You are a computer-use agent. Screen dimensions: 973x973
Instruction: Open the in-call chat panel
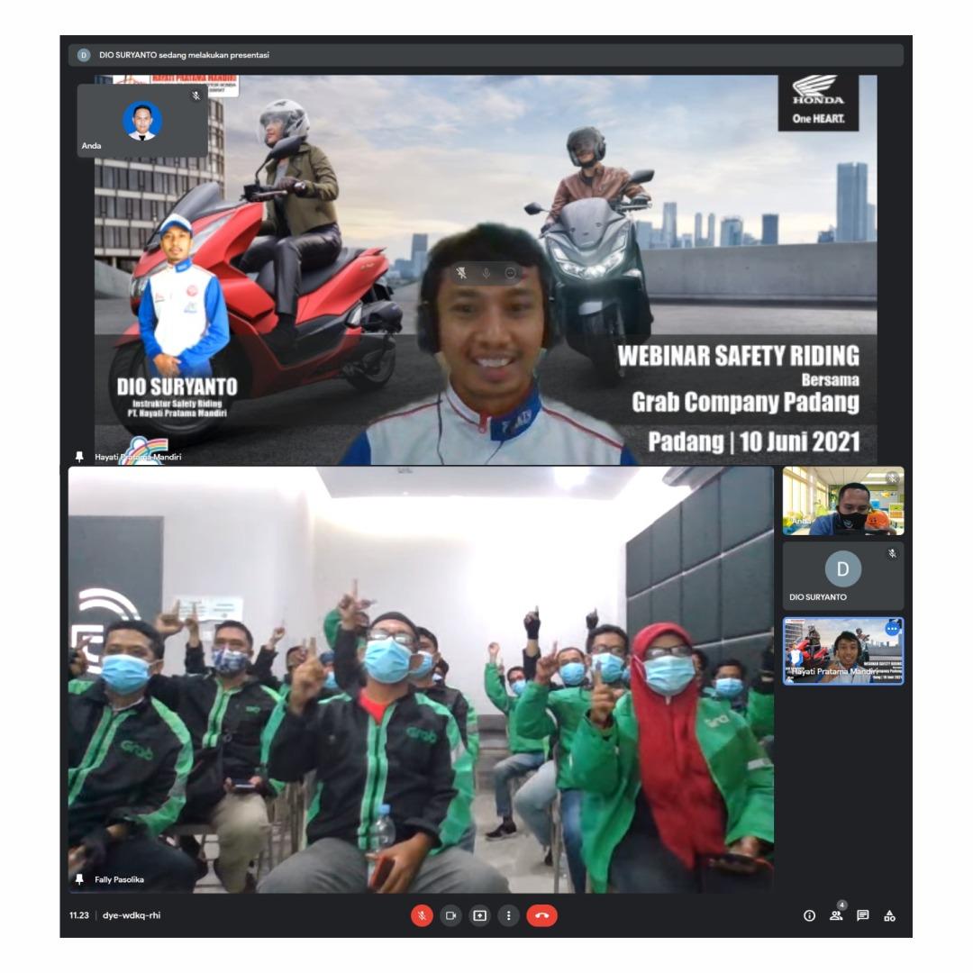(863, 915)
